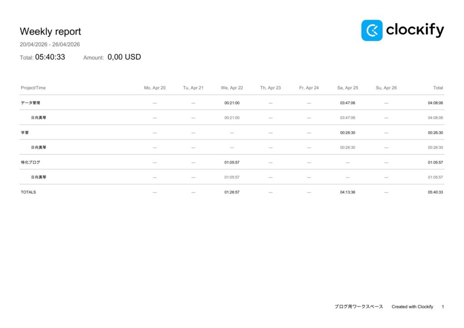Select the データ管理 project row label
The height and width of the screenshot is (328, 464).
click(30, 103)
